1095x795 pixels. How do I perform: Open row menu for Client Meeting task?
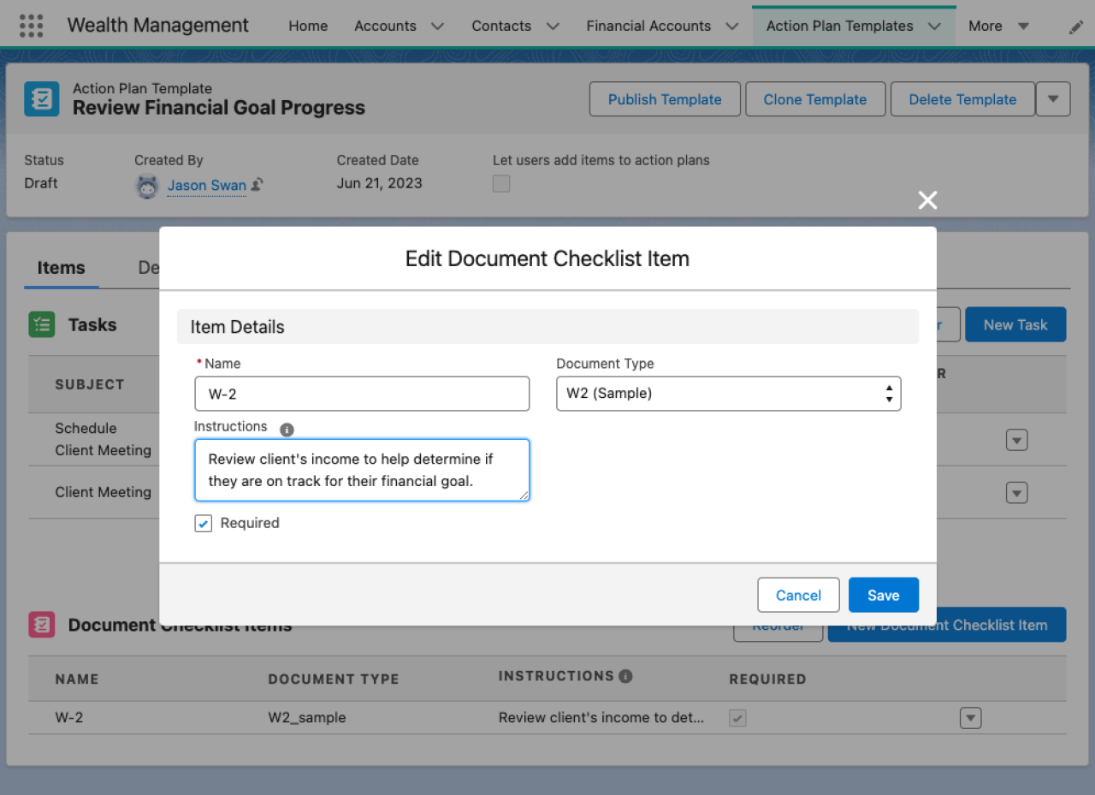1016,493
